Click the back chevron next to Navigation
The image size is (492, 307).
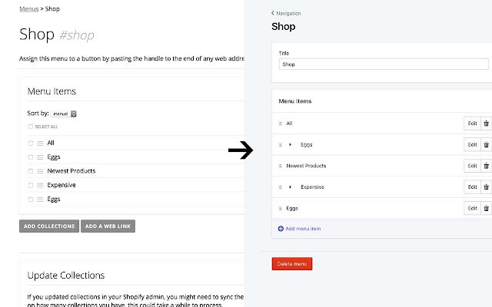click(273, 13)
